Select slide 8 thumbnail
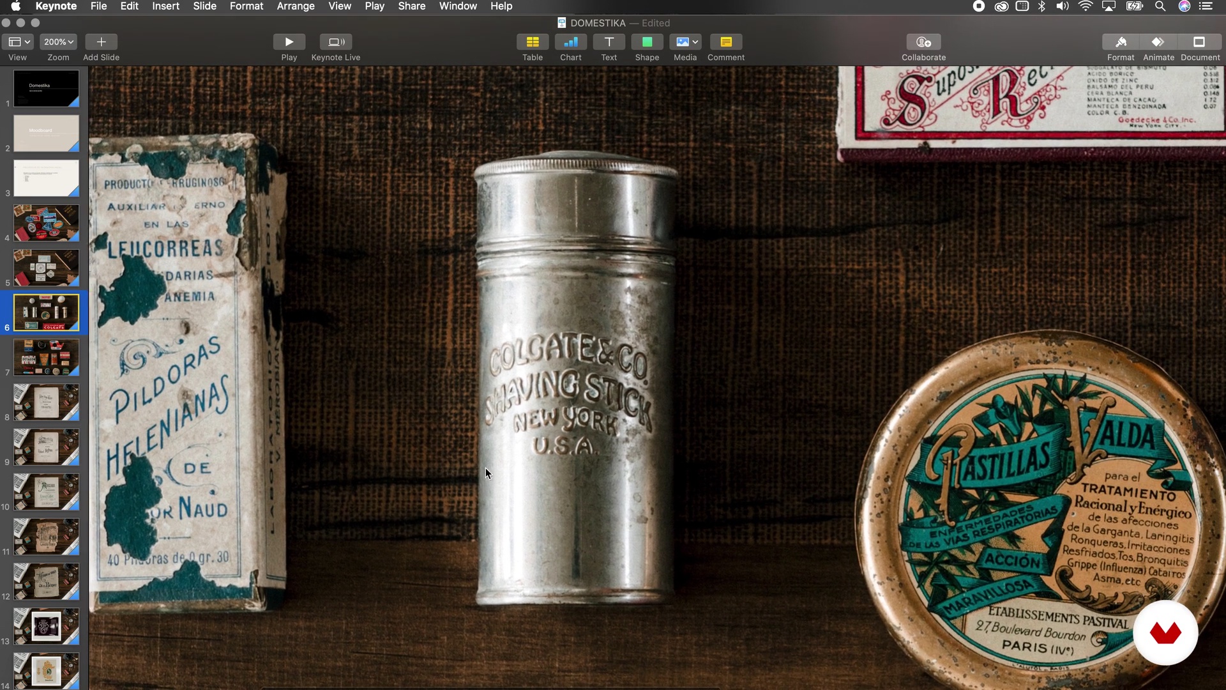Screen dimensions: 1226x690 (x=47, y=402)
